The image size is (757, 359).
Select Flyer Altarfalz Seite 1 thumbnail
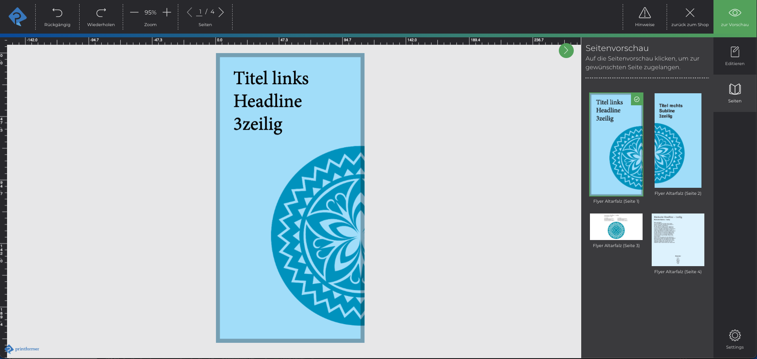tap(616, 144)
